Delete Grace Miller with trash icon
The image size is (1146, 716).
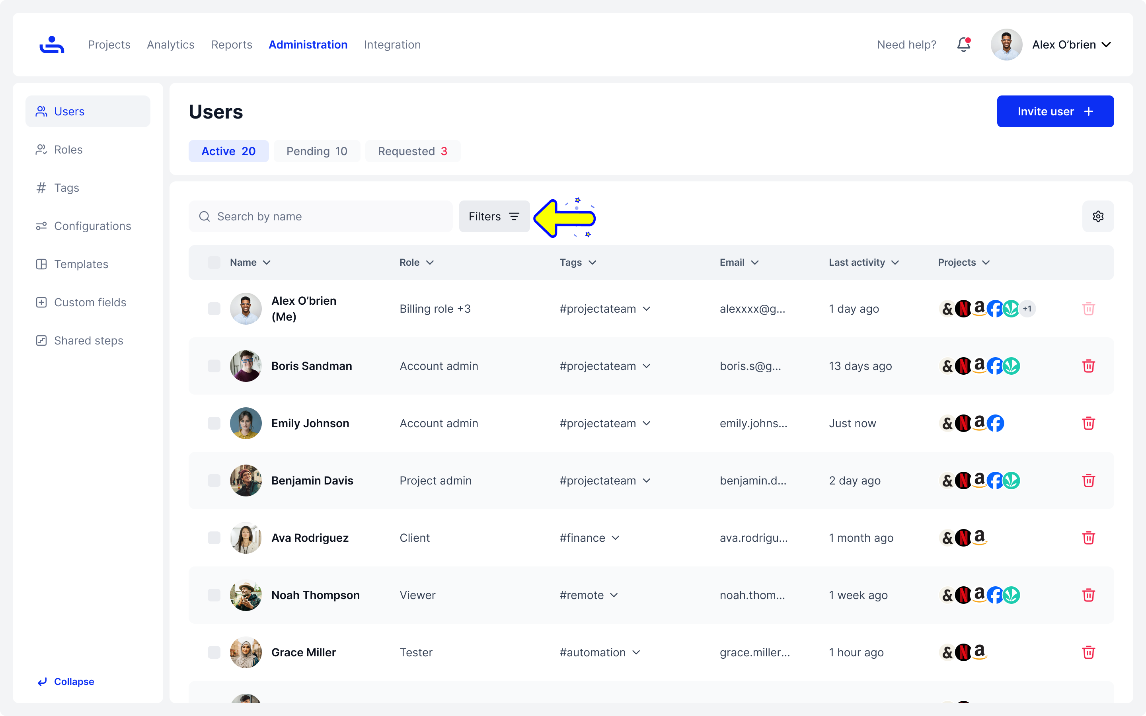click(1088, 652)
